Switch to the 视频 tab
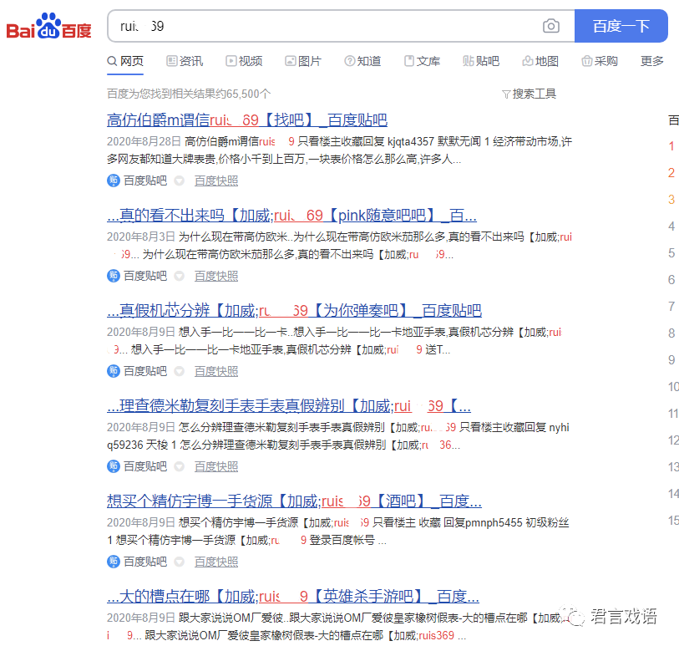This screenshot has height=646, width=679. click(x=244, y=61)
